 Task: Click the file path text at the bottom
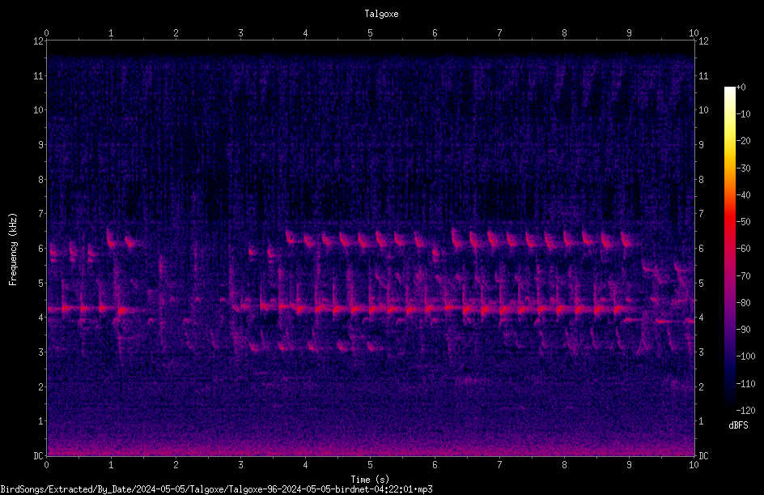pyautogui.click(x=216, y=489)
